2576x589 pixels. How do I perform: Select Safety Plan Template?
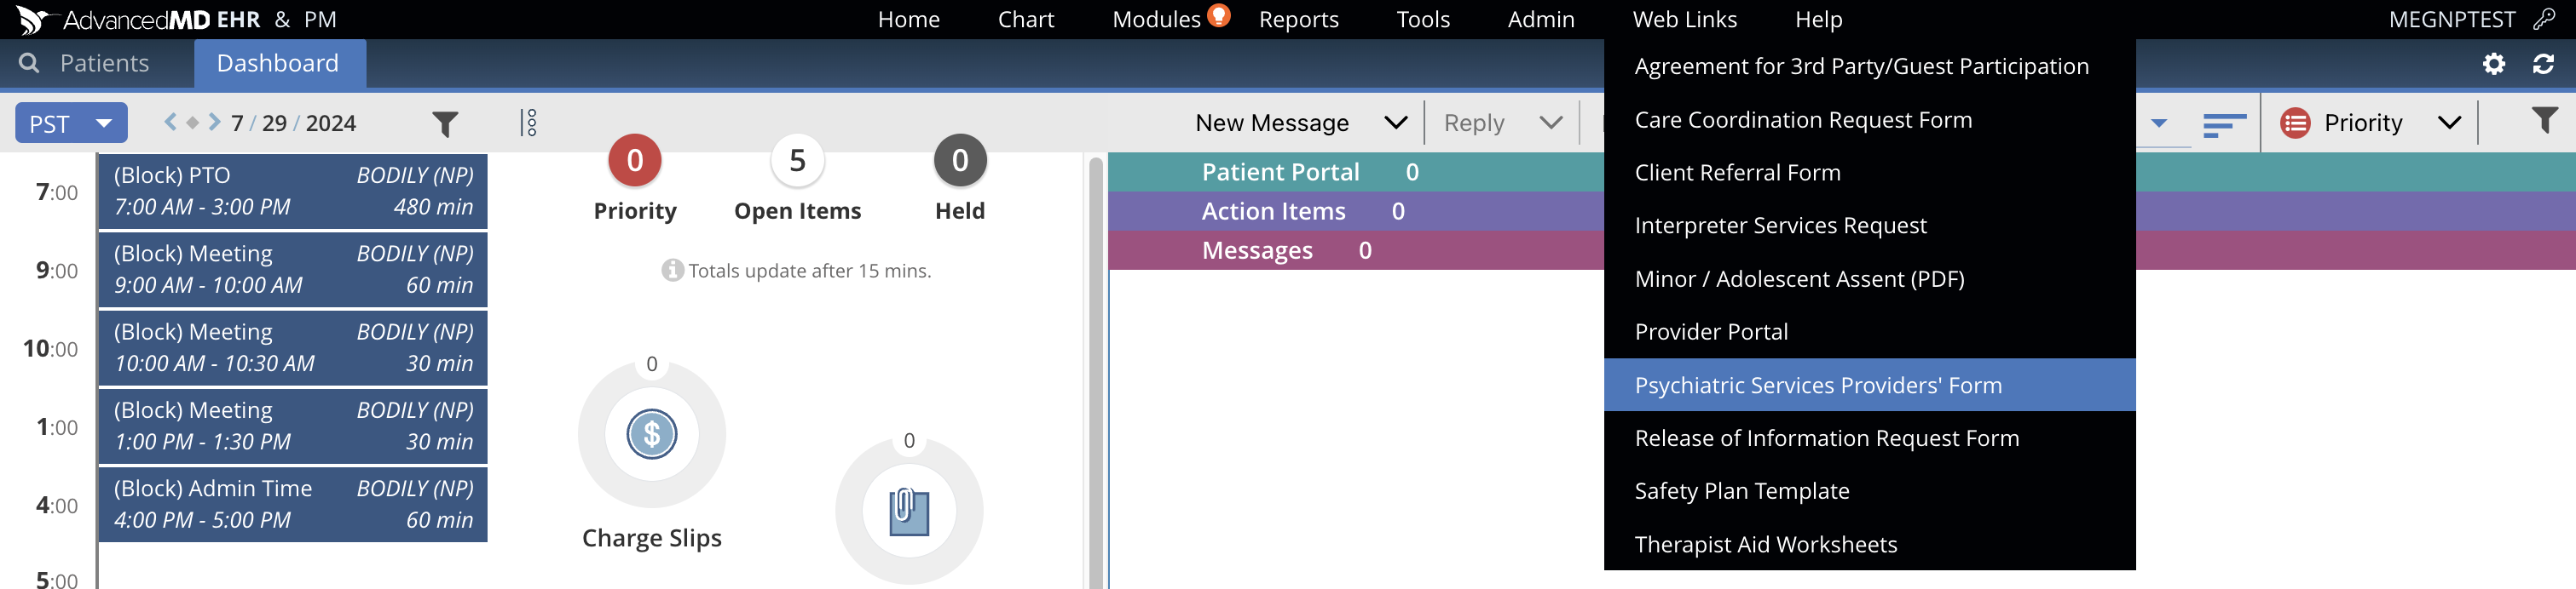(1869, 491)
